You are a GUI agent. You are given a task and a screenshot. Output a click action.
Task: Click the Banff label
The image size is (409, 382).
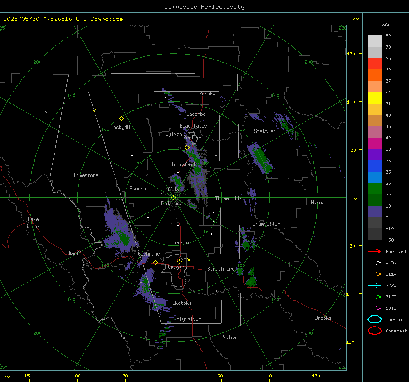coord(75,253)
